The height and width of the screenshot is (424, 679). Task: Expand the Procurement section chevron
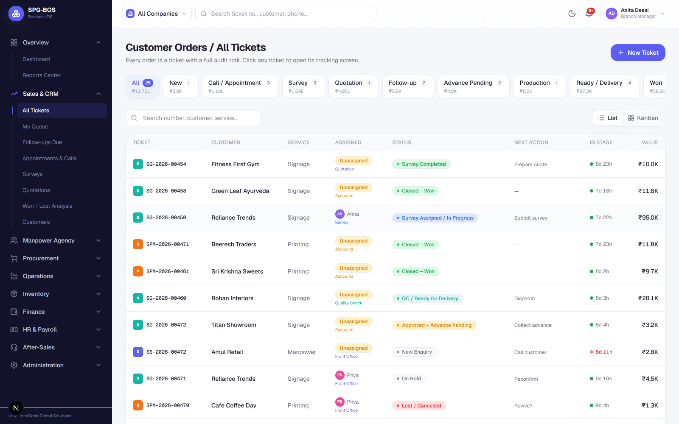click(x=98, y=258)
